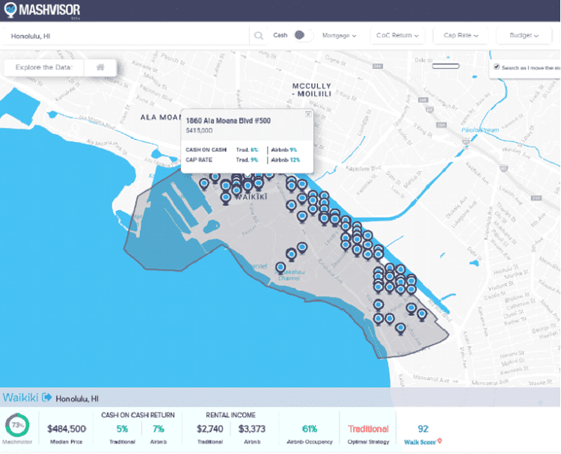Toggle the Cash/Mortgage switch
Screen dimensions: 561x454
(300, 35)
